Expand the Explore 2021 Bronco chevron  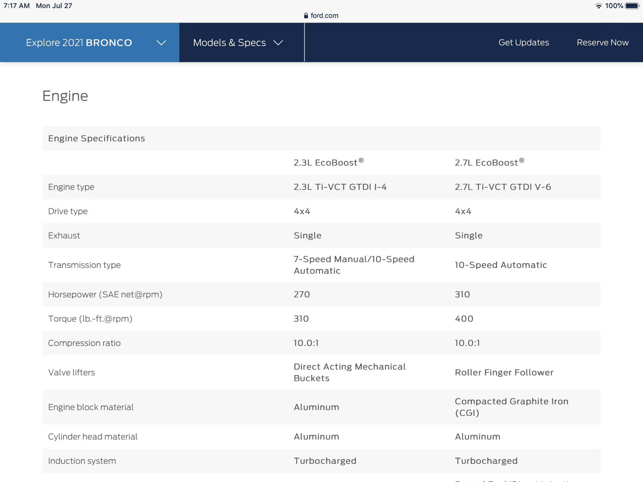tap(161, 43)
